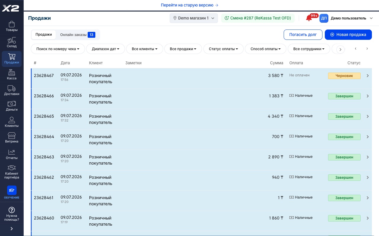Open the Способ оплаты dropdown
The height and width of the screenshot is (236, 379).
click(265, 49)
